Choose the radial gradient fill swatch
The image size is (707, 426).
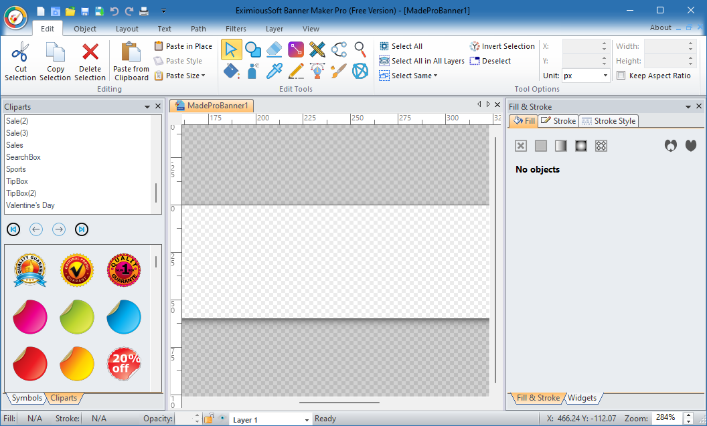[581, 145]
